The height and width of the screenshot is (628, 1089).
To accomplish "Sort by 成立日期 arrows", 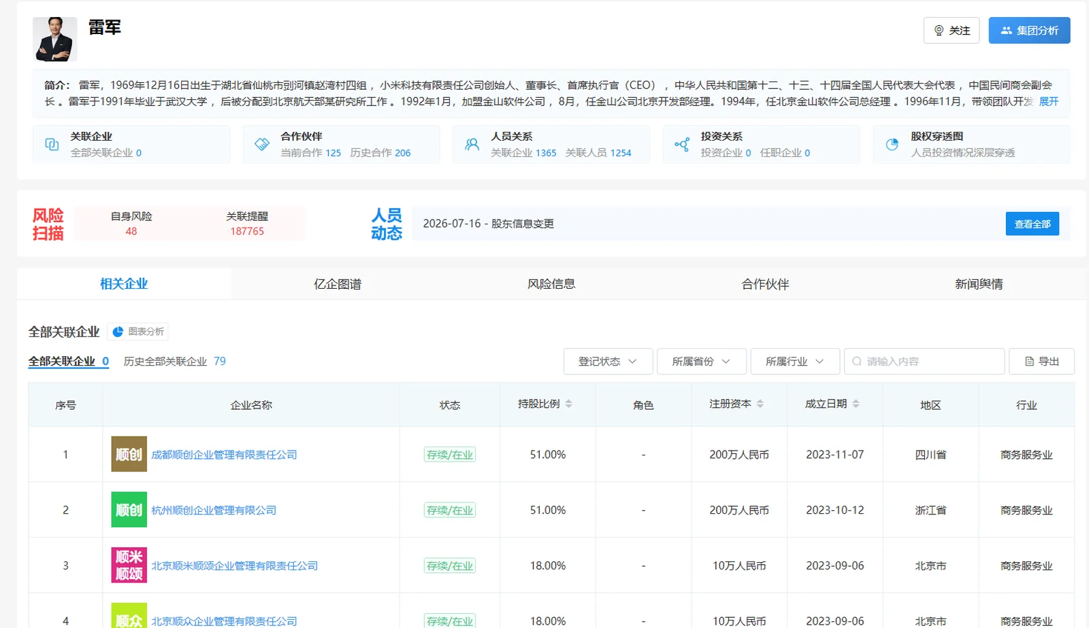I will (x=856, y=404).
